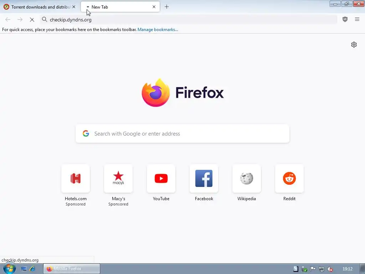
Task: Focus the Search with Google field
Action: pyautogui.click(x=182, y=133)
